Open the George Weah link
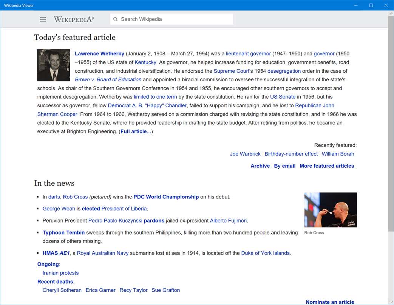Viewport: 394px width, 305px height. (x=59, y=209)
